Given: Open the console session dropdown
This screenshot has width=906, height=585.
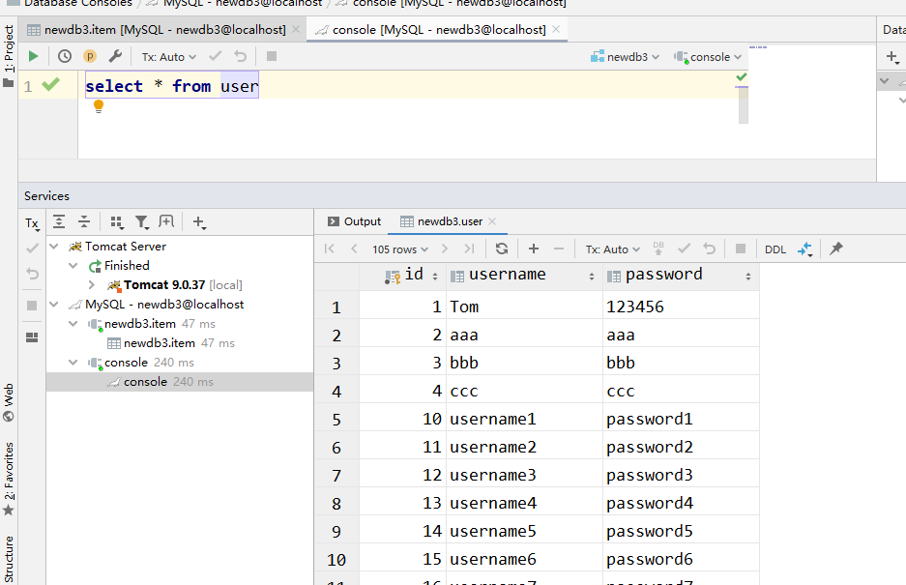Looking at the screenshot, I should (707, 57).
